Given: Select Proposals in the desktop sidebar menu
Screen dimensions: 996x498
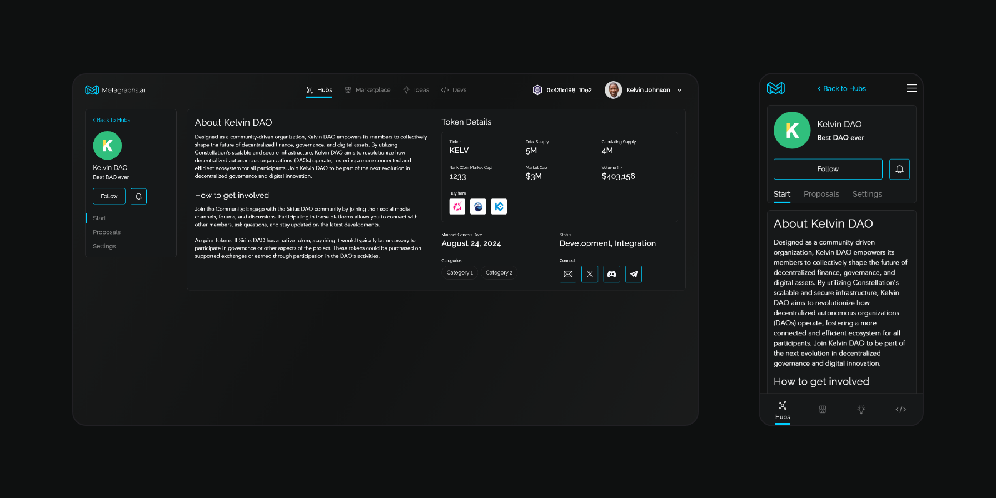Looking at the screenshot, I should [107, 232].
